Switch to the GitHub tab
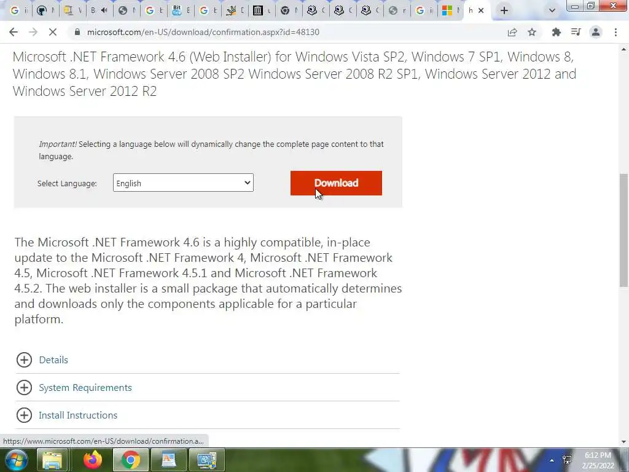The image size is (629, 472). pos(44,11)
